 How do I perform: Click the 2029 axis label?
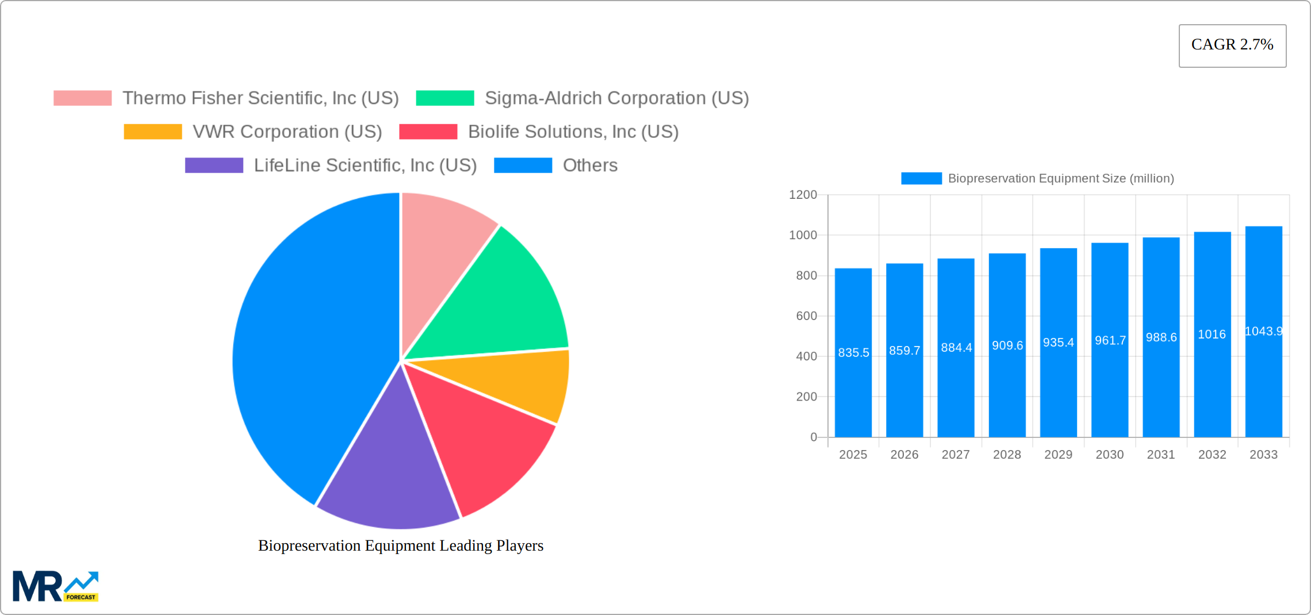click(x=1058, y=454)
